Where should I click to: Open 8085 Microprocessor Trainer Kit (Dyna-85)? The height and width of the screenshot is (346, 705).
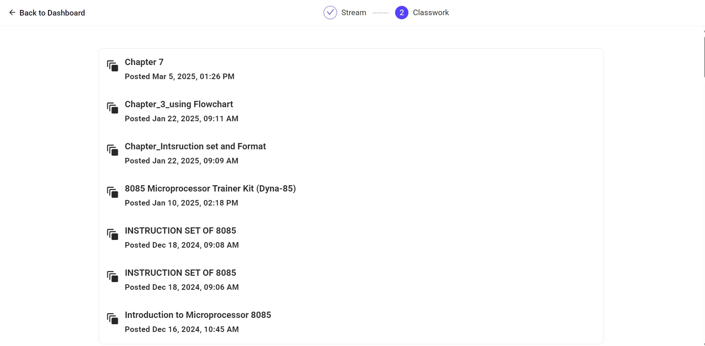(210, 189)
